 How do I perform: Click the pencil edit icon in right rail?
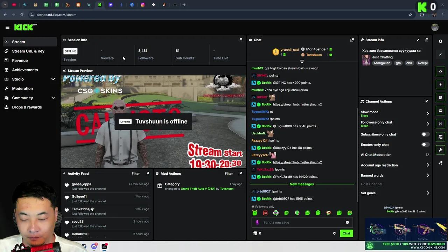tap(440, 55)
